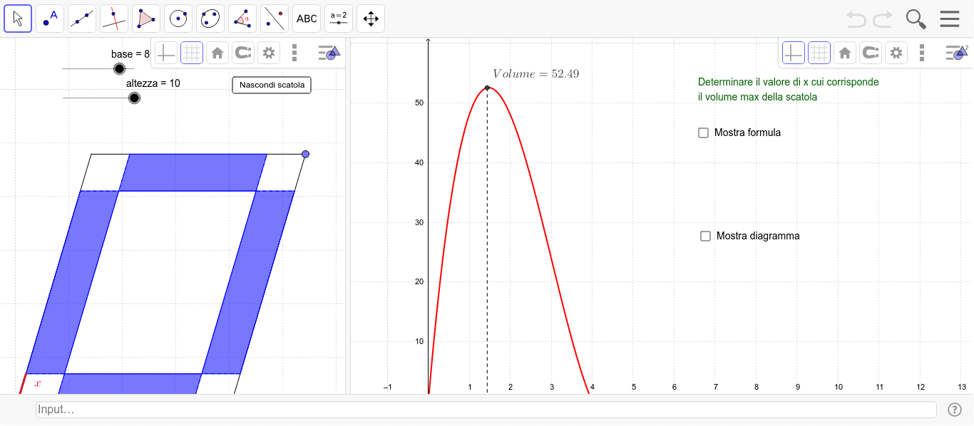Toggle grid in right graphics view
The height and width of the screenshot is (426, 974).
point(819,53)
